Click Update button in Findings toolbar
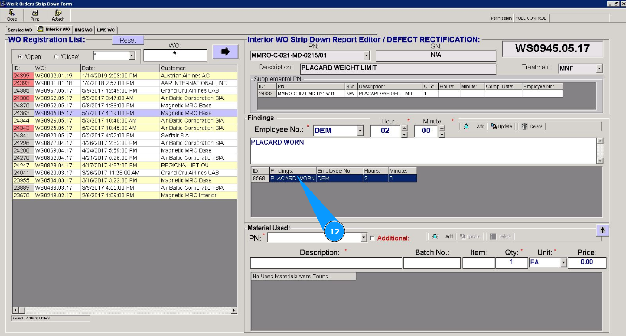 point(501,127)
